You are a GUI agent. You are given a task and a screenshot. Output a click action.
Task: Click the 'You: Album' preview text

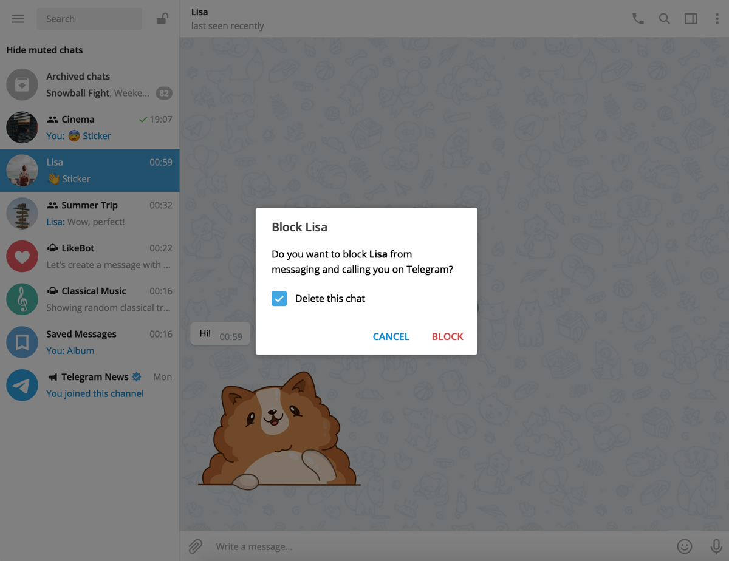click(70, 350)
